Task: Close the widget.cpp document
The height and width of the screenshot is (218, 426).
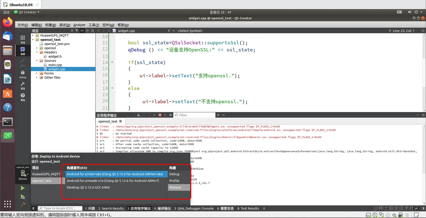Action: (x=174, y=31)
